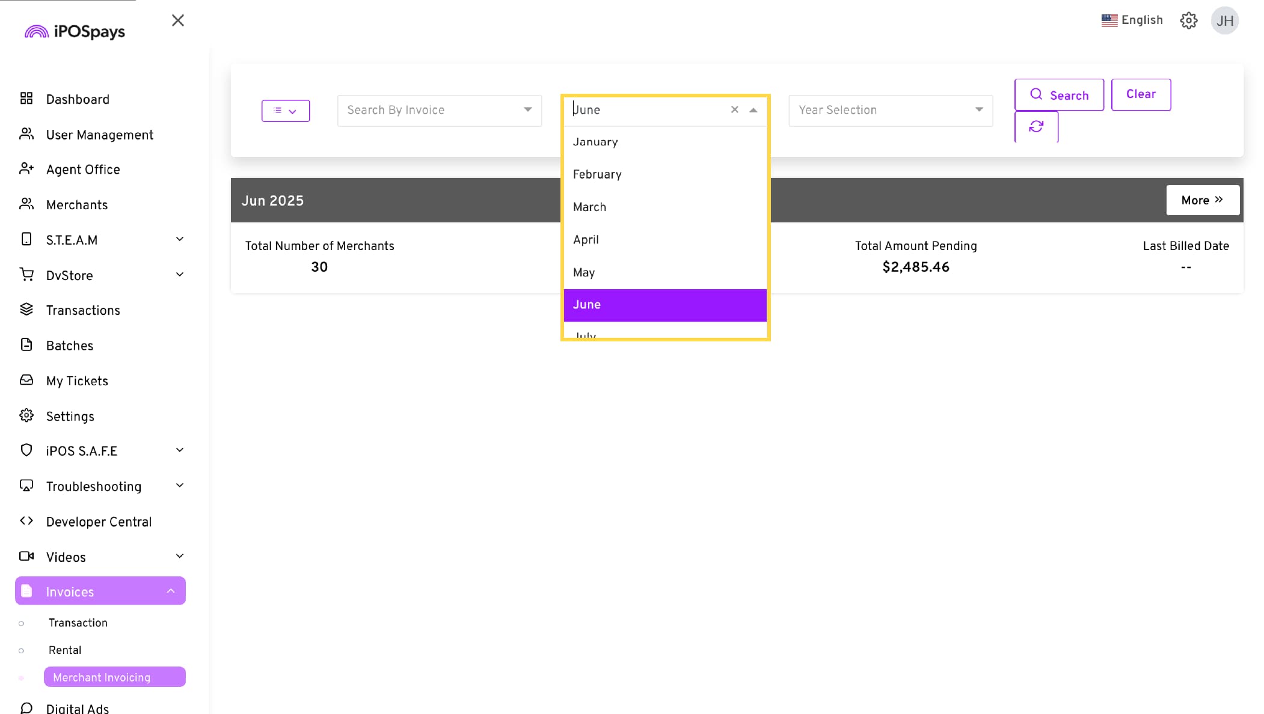Click the JH user avatar

pyautogui.click(x=1224, y=21)
